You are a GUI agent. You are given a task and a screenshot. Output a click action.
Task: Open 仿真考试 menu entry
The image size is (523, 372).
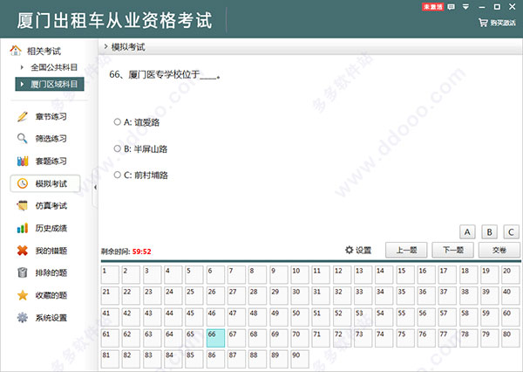[51, 206]
